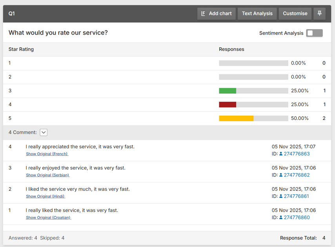
Task: Click the user icon beside ID 274776860
Action: point(281,218)
